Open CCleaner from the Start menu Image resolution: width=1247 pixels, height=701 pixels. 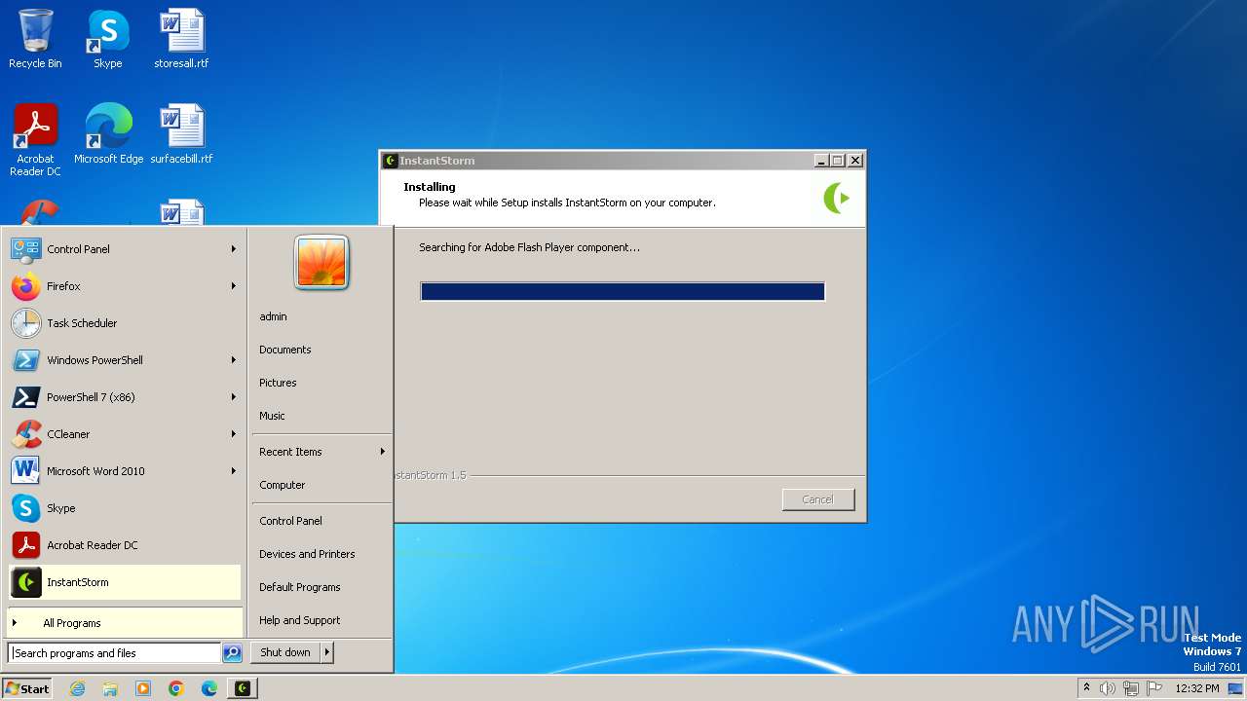(x=124, y=434)
